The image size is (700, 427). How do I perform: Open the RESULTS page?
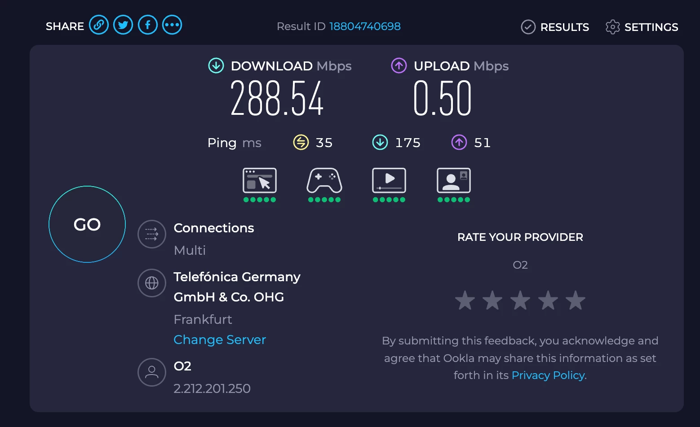tap(555, 27)
